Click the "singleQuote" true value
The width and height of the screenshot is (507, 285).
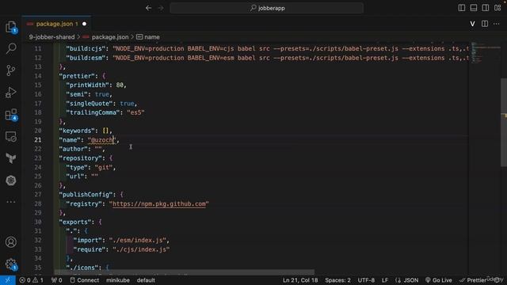click(x=127, y=104)
